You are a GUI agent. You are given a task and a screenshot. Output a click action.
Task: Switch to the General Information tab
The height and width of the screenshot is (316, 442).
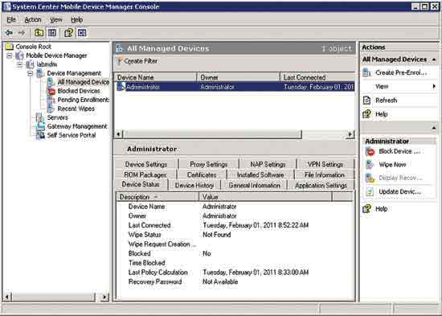(x=254, y=186)
